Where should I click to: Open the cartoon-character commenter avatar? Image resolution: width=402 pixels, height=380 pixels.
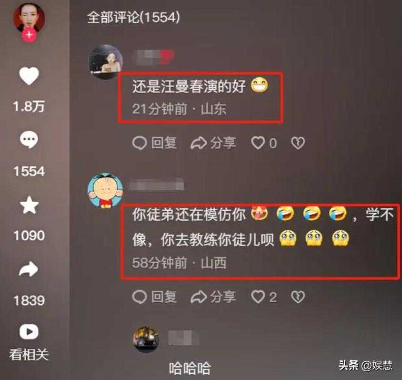click(105, 190)
